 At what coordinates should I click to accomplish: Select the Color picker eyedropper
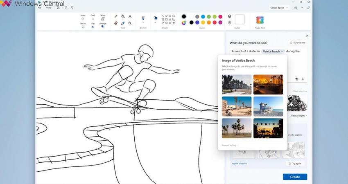click(x=123, y=23)
